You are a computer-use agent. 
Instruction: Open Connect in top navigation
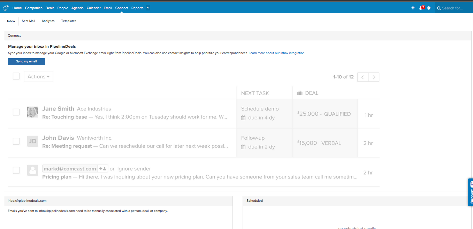122,8
